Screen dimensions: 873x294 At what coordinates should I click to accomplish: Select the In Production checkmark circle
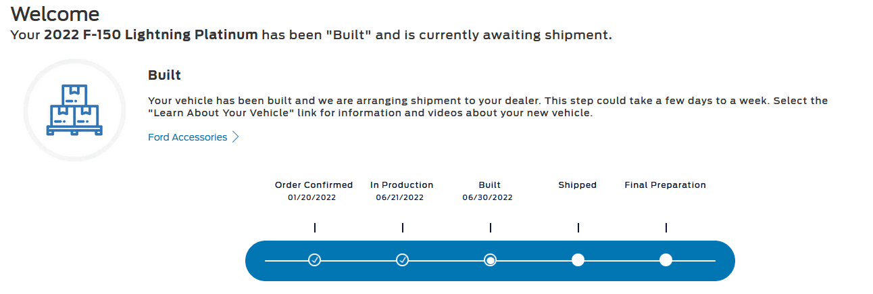click(403, 260)
